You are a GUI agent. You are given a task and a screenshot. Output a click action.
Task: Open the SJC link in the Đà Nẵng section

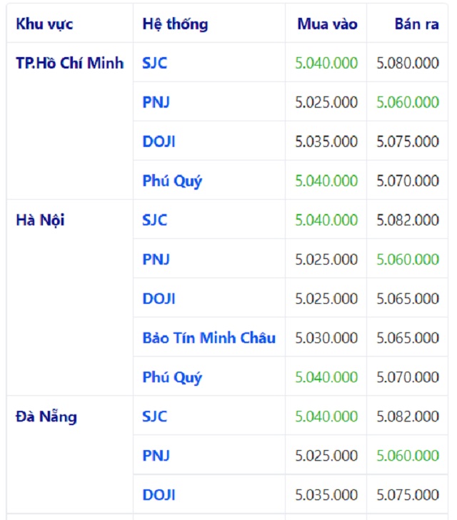(154, 416)
